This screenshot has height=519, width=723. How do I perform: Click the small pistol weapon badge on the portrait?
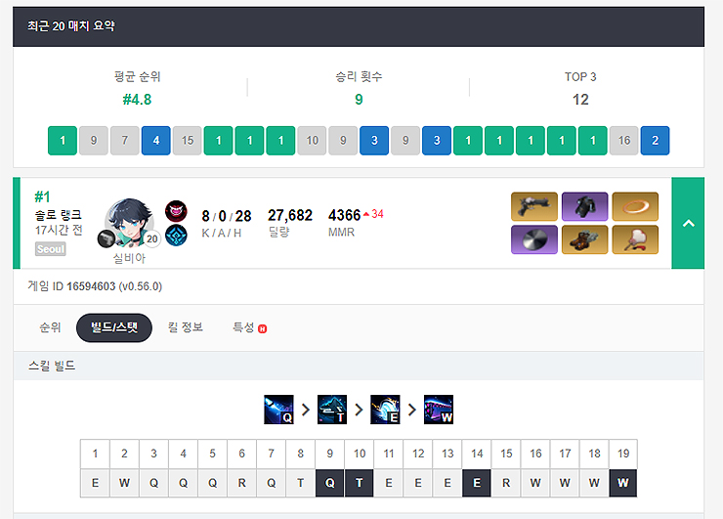(106, 238)
